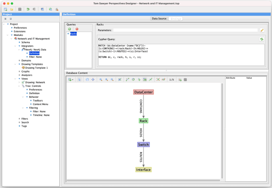Select the yellow Interface node
This screenshot has width=272, height=188.
coord(143,170)
